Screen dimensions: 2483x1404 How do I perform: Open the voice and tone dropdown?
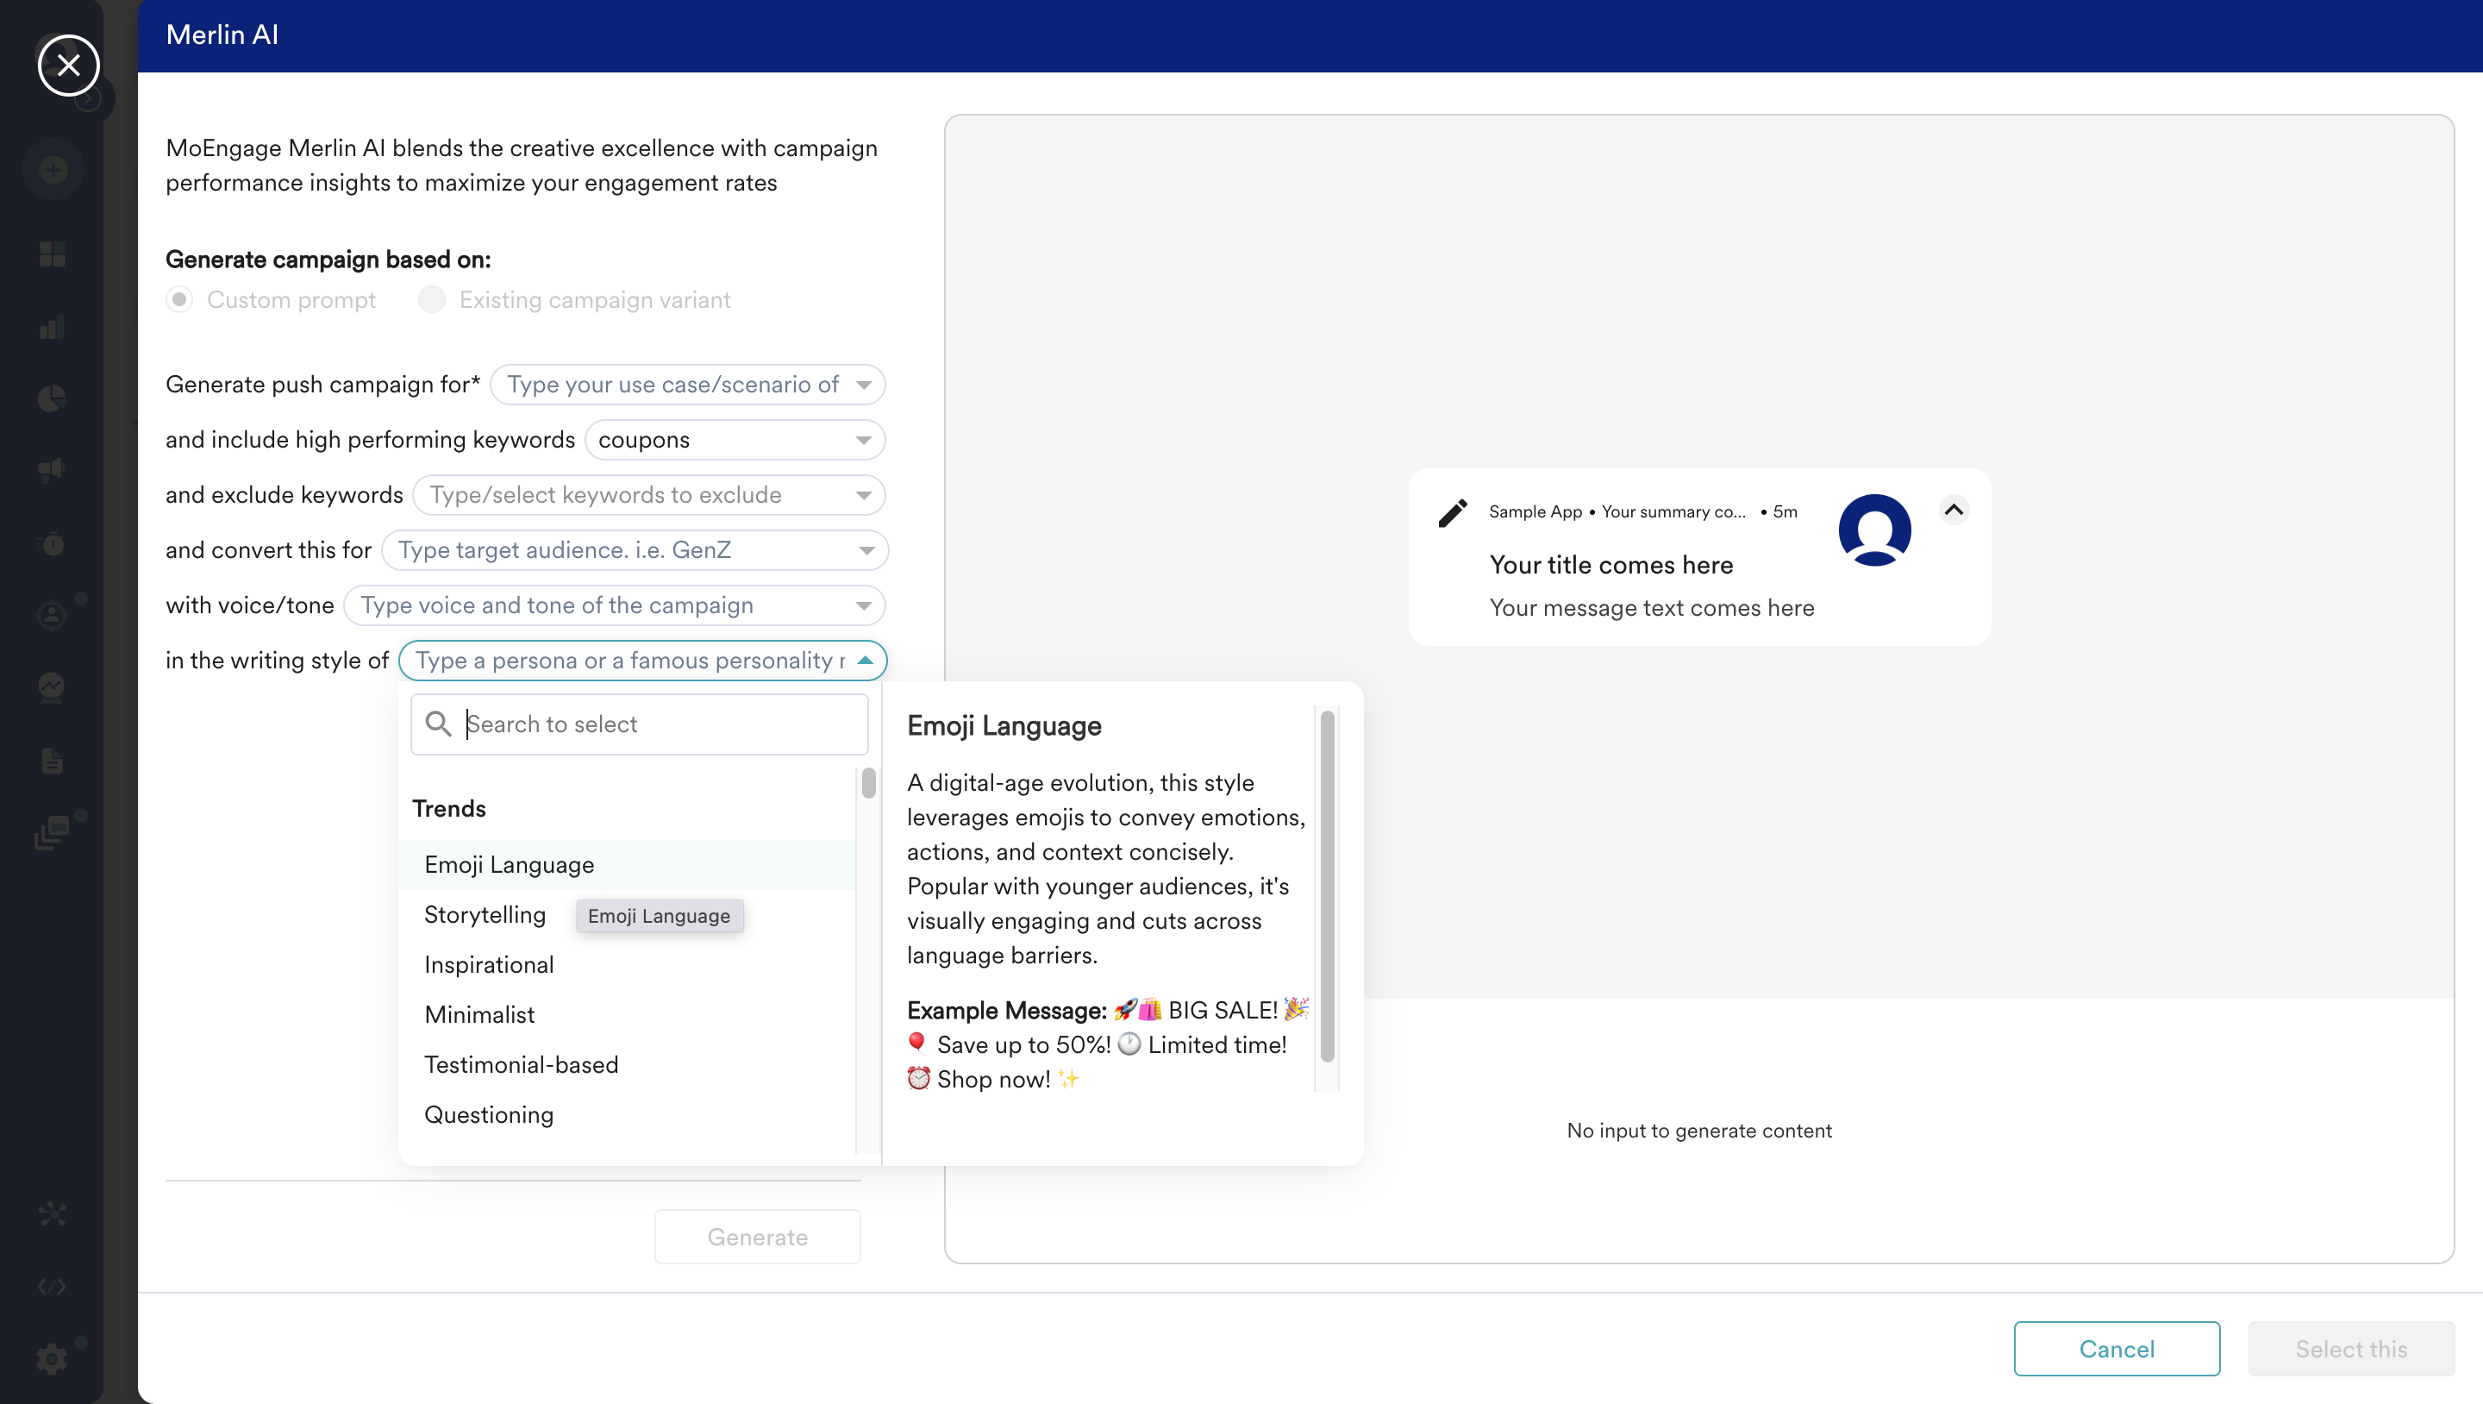(x=614, y=605)
